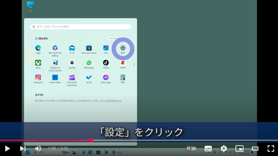
Task: Follow the スタート設定を起動します link
Action: [111, 101]
